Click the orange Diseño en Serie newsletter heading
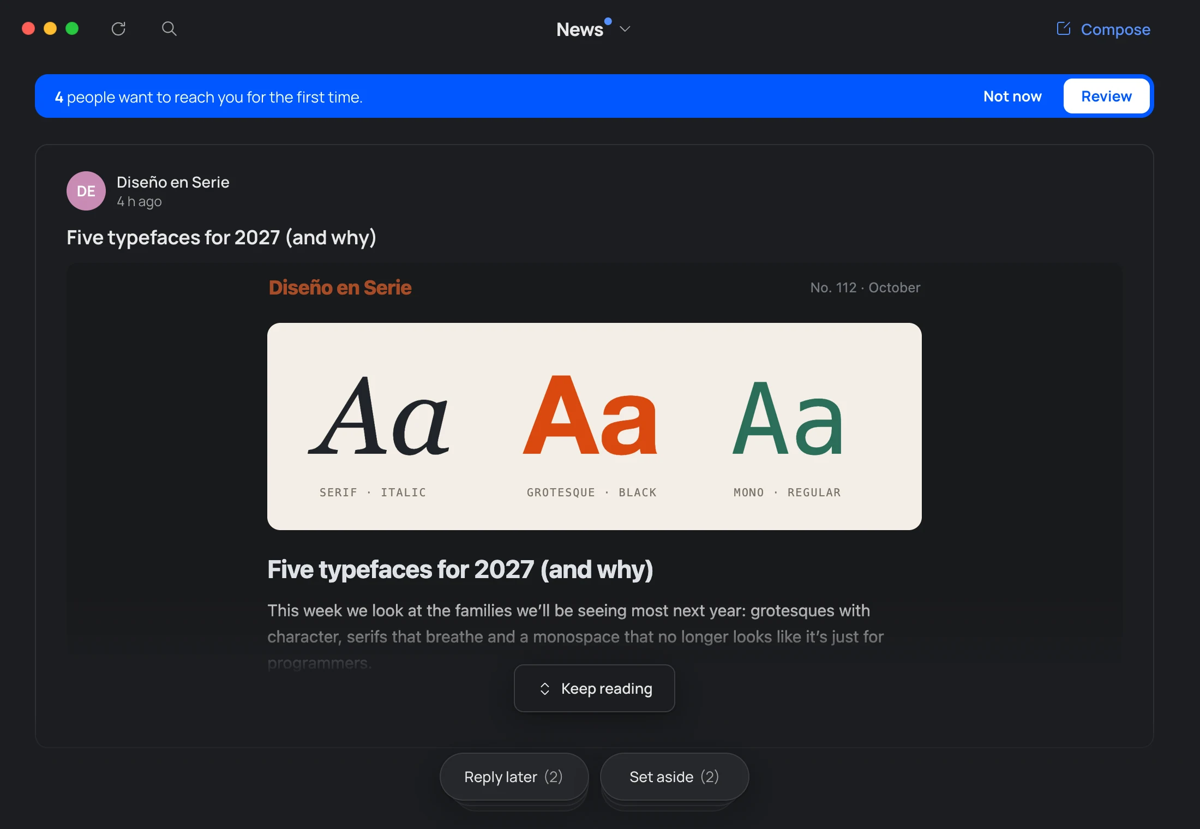 tap(340, 287)
